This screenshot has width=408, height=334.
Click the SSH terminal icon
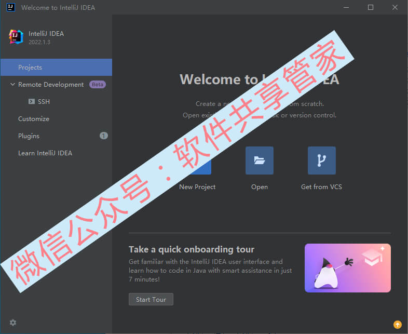pos(32,101)
